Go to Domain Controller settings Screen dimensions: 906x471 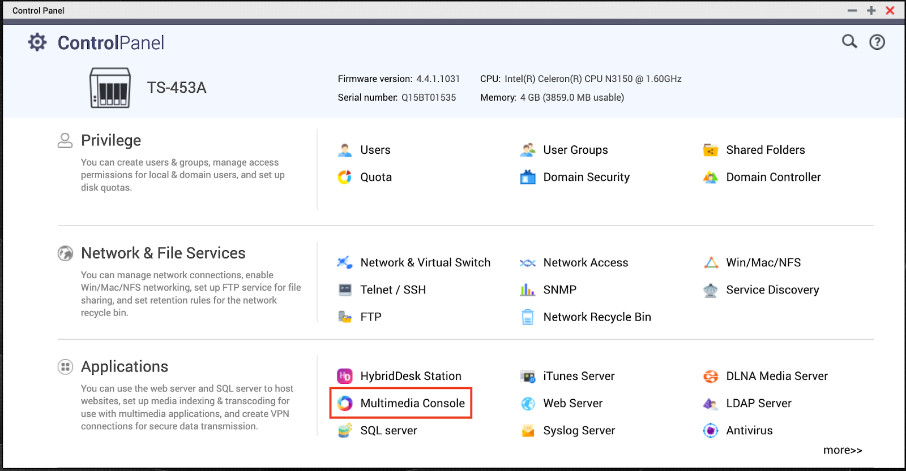click(773, 177)
